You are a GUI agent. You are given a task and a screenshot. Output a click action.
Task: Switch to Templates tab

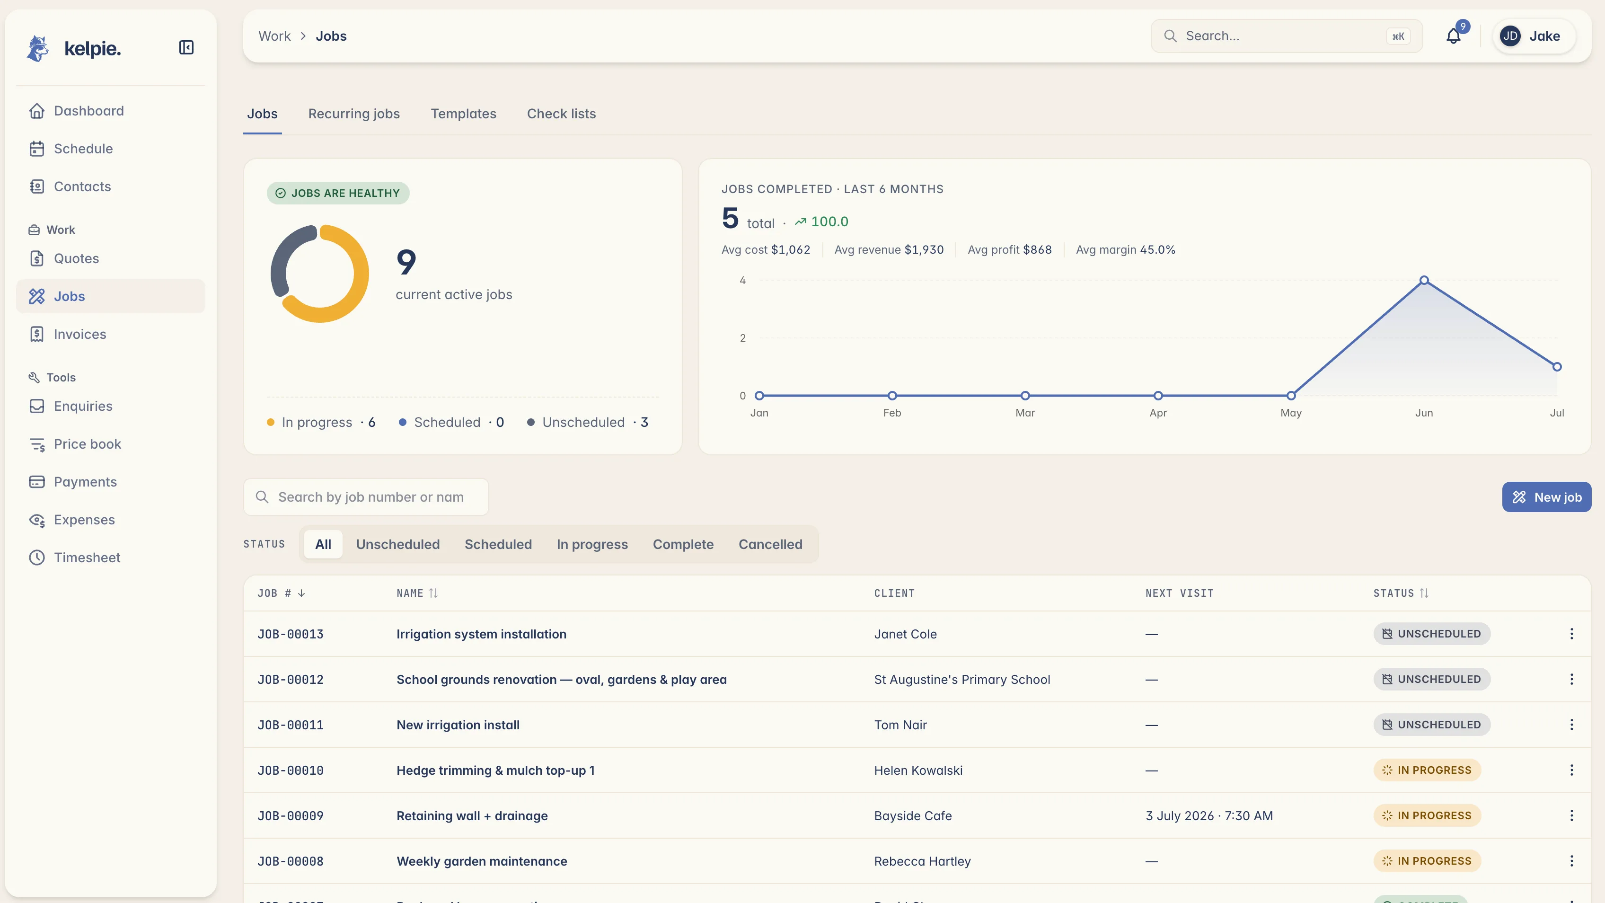click(464, 114)
